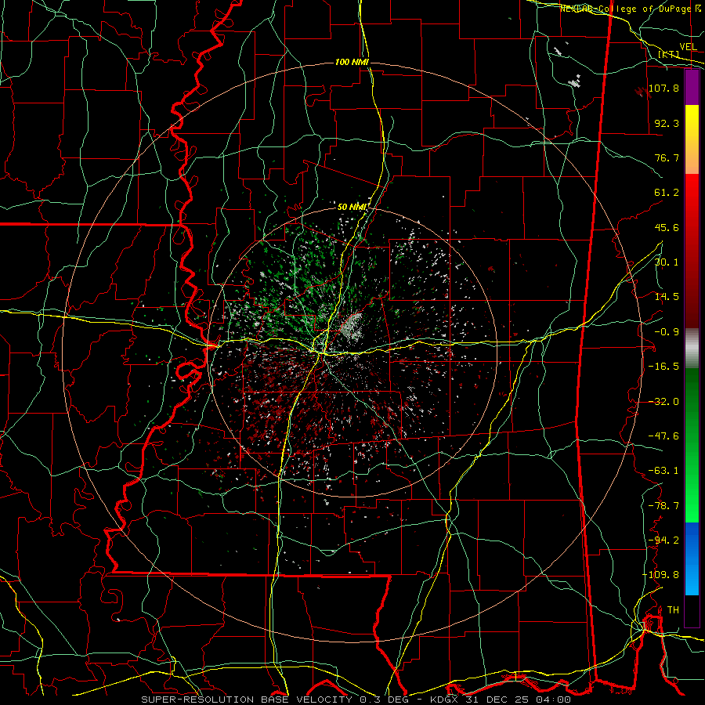Click the blue bottom segment of velocity color bar
The width and height of the screenshot is (705, 705).
692,559
